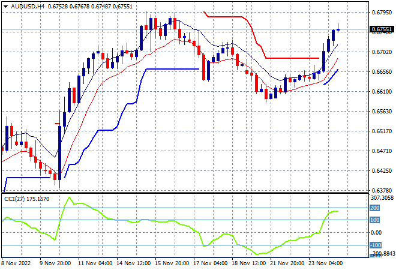Click the 11 Nov 04:00 time label
Screen dimensions: 396x270
pos(95,263)
